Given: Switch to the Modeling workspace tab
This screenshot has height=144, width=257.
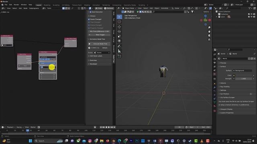Looking at the screenshot, I should [x=47, y=5].
